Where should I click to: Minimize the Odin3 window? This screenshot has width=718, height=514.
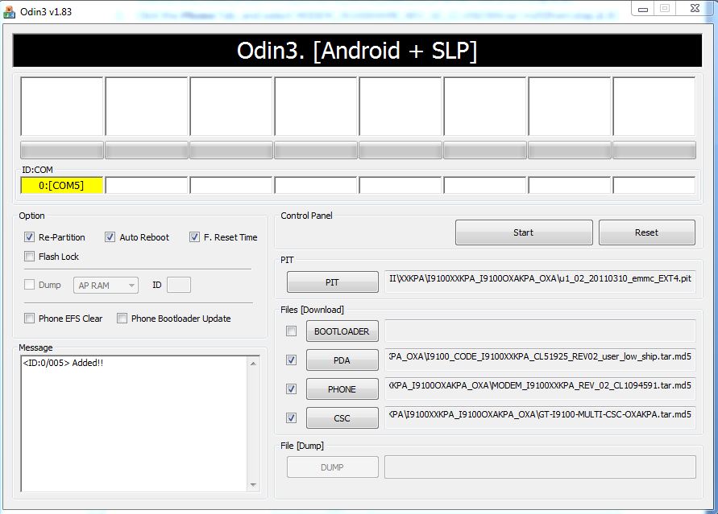[x=643, y=9]
